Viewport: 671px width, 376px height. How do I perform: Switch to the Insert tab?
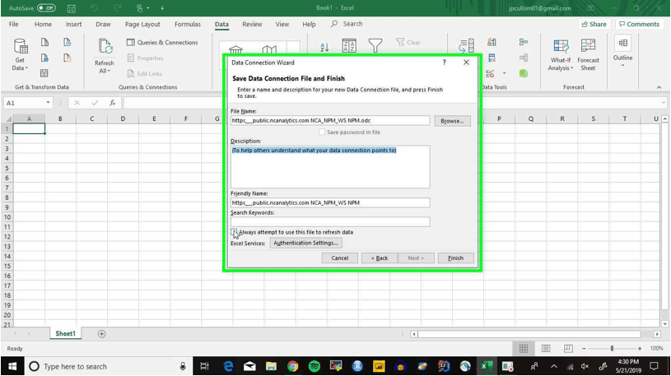click(73, 25)
